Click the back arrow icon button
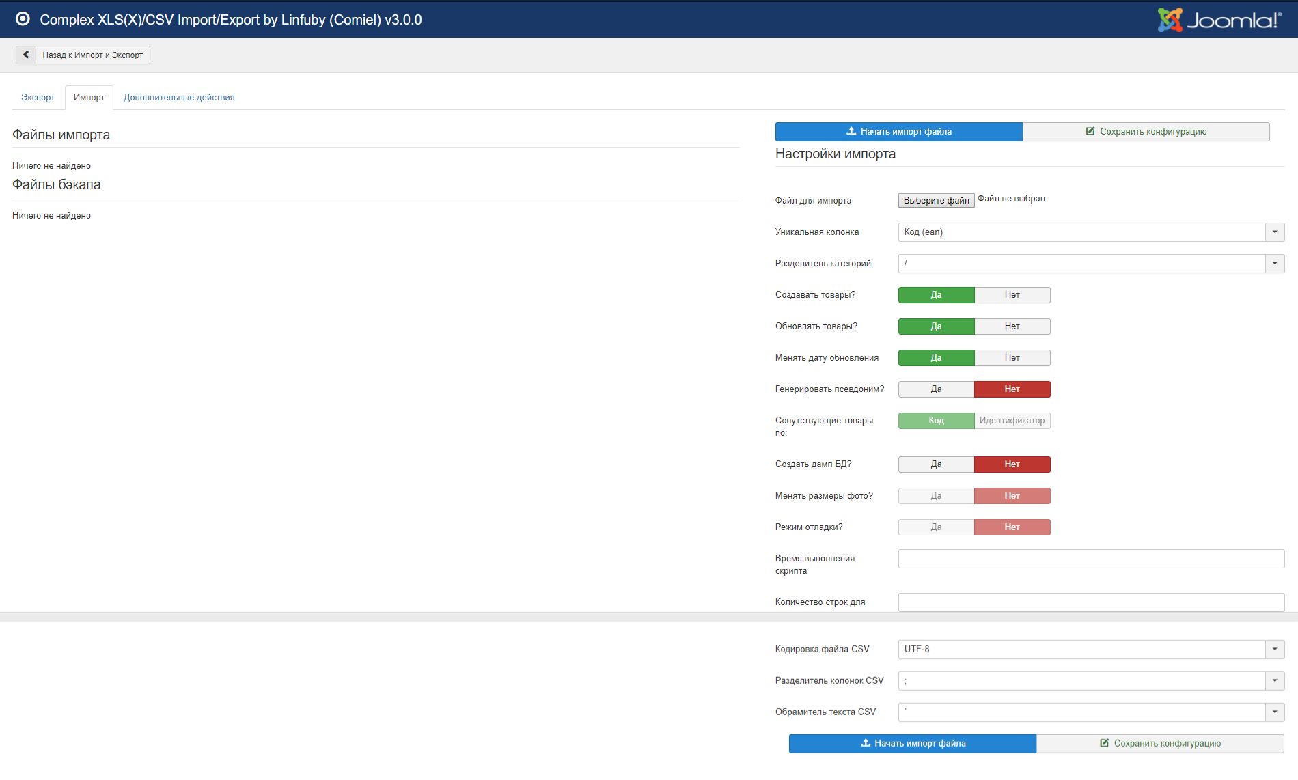1298x780 pixels. point(26,55)
